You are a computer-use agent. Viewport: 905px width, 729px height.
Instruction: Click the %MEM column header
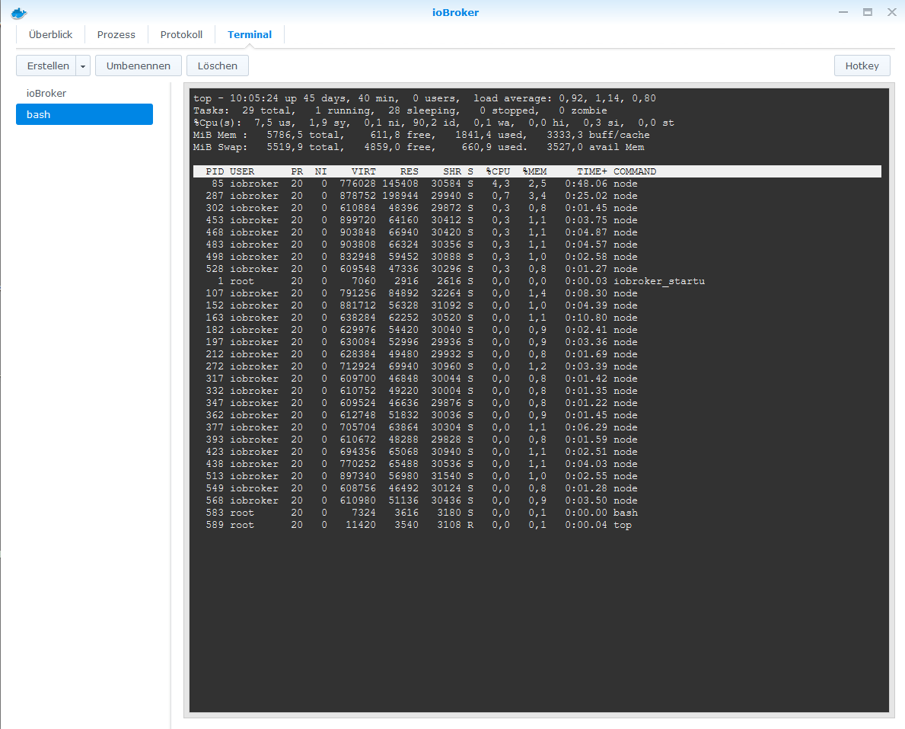tap(534, 171)
